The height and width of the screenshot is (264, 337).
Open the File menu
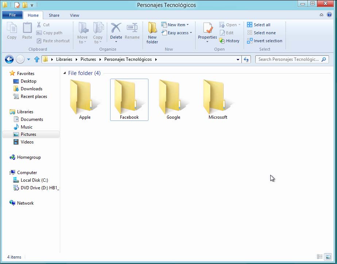pyautogui.click(x=12, y=15)
